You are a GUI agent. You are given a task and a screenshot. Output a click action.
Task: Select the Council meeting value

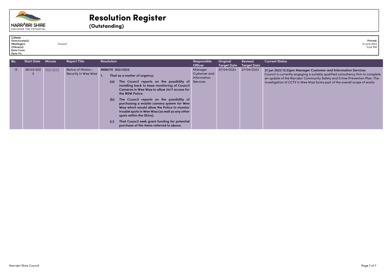coord(62,44)
